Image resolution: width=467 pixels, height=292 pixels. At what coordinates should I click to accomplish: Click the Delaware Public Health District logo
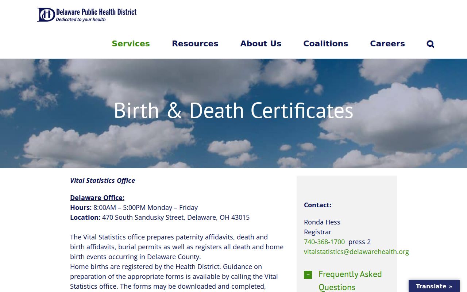pos(87,15)
